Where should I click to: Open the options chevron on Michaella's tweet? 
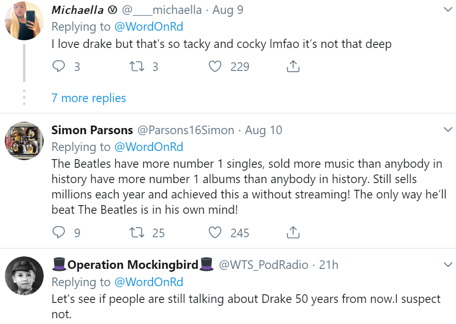(x=448, y=9)
